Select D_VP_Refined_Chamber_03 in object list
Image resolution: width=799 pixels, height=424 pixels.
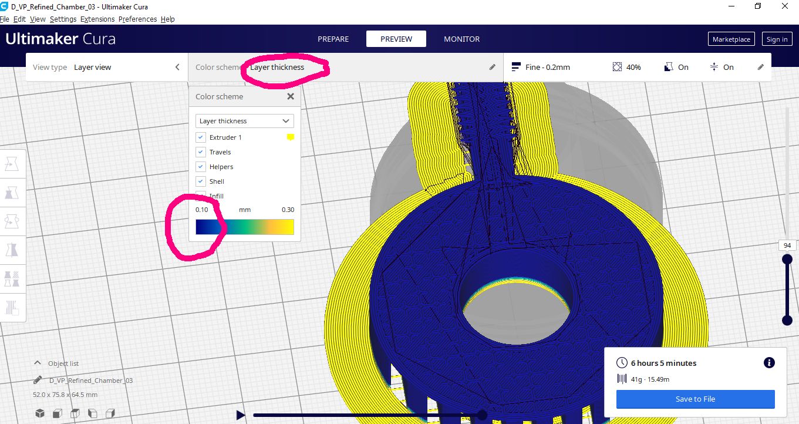point(91,381)
